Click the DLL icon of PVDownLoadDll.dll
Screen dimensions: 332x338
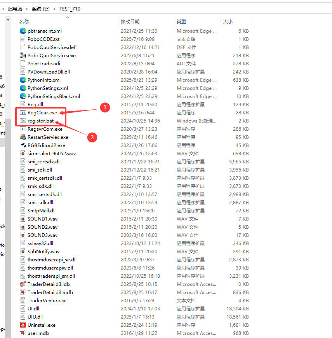click(x=23, y=72)
